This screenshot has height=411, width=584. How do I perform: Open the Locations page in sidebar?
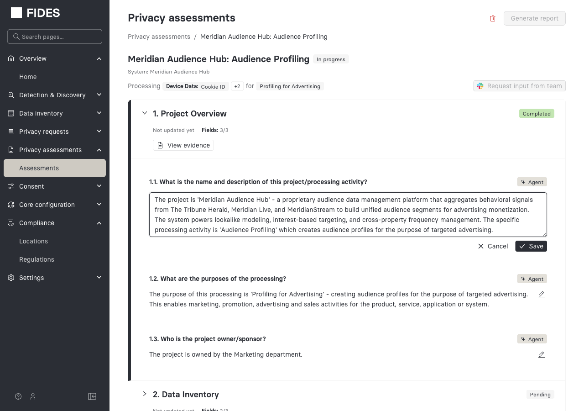coord(33,241)
